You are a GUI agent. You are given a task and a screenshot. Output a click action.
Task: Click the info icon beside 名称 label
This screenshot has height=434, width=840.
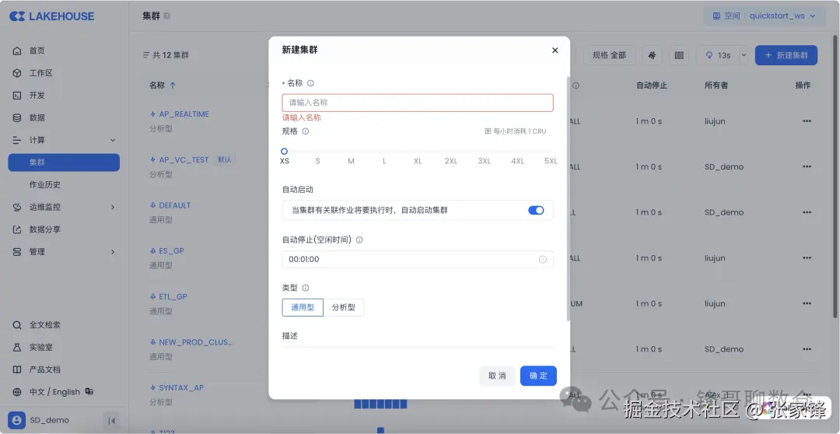coord(310,83)
